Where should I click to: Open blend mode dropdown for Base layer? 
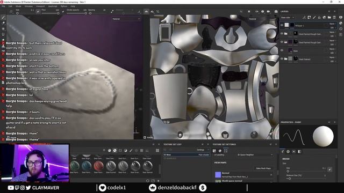tap(333, 49)
